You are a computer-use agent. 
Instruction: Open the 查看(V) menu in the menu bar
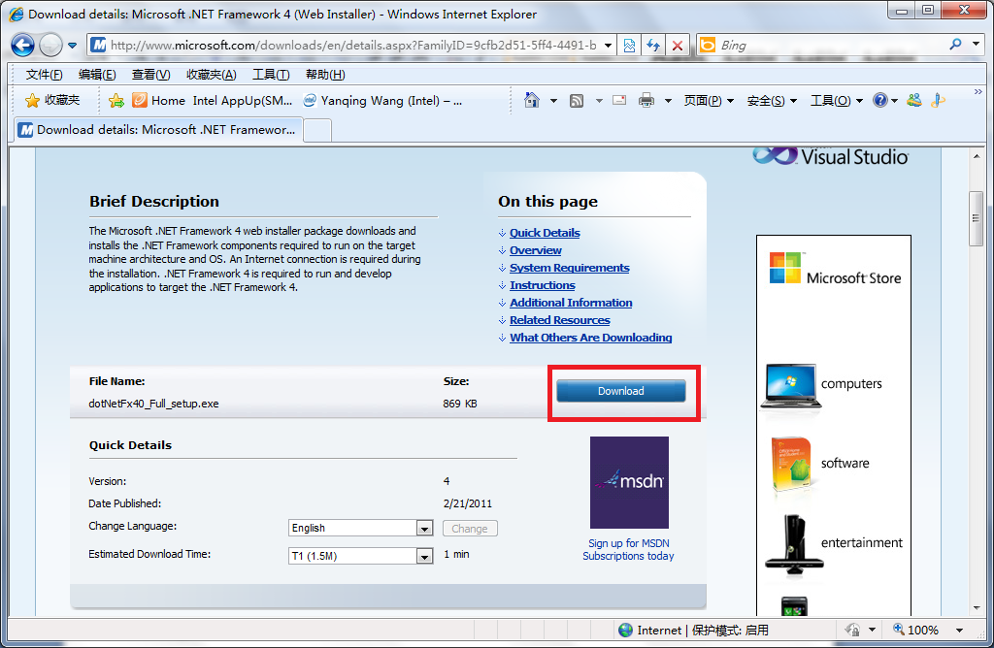click(150, 75)
